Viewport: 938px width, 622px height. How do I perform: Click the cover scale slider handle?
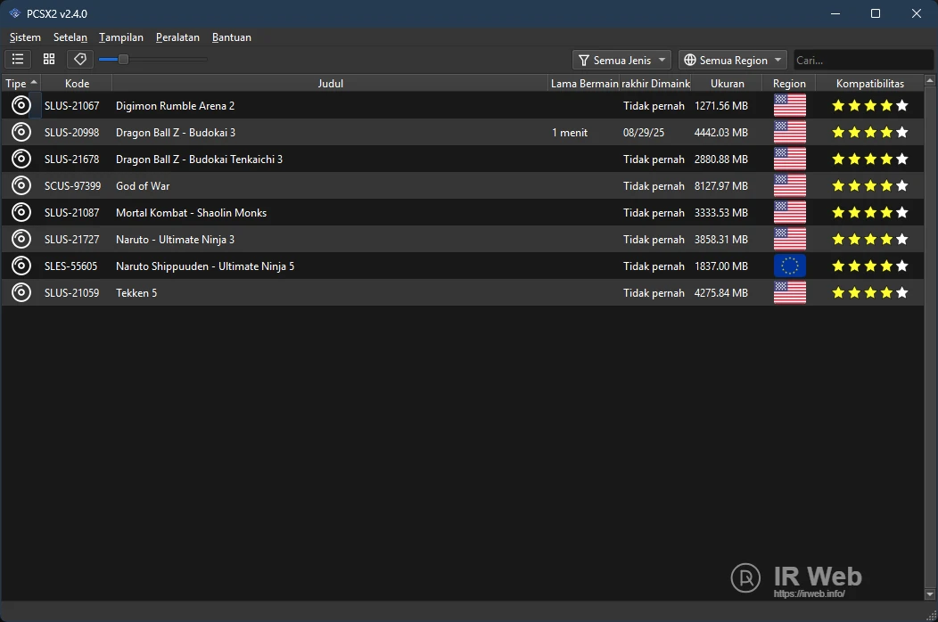coord(122,59)
